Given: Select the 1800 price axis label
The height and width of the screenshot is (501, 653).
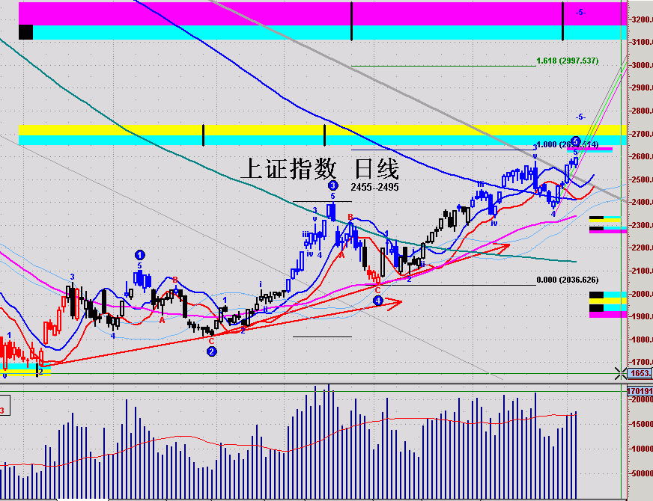Looking at the screenshot, I should click(x=641, y=339).
